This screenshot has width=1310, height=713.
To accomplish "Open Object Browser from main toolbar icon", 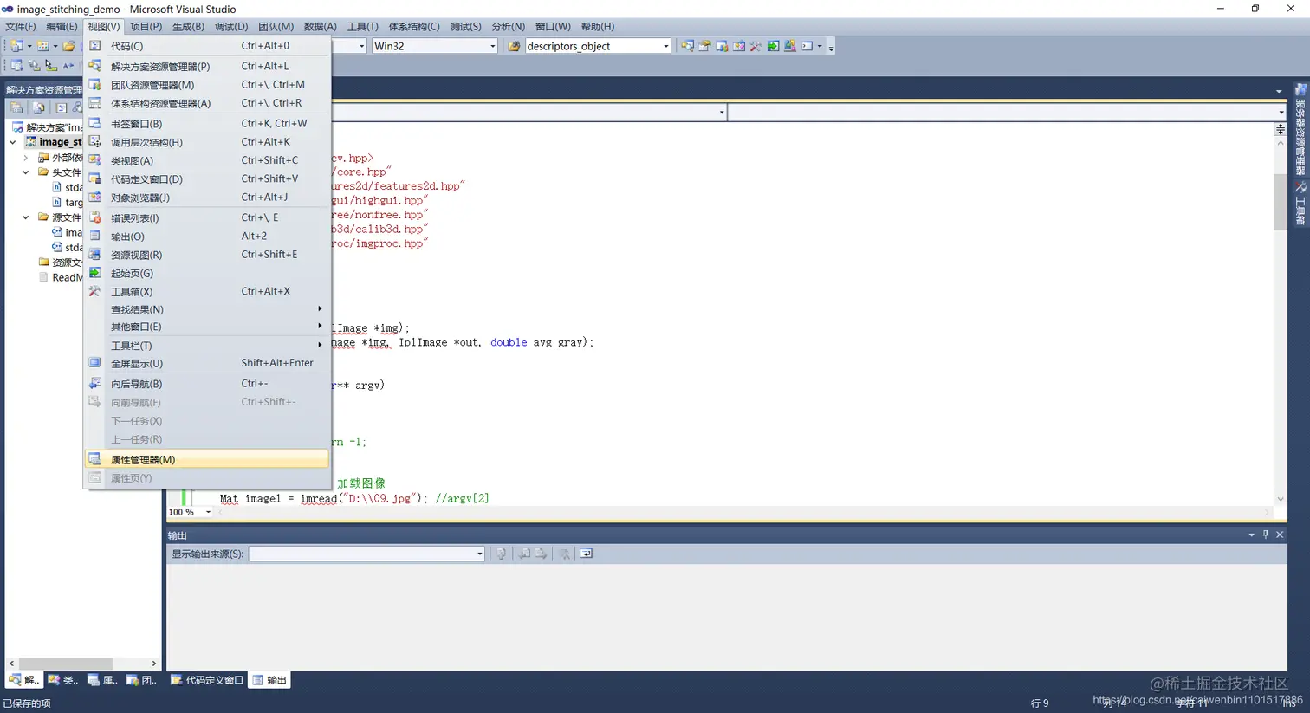I will [739, 46].
